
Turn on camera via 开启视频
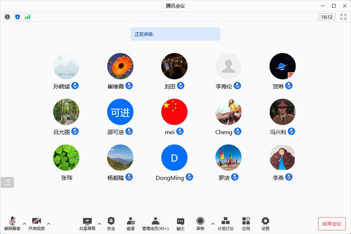pyautogui.click(x=37, y=223)
